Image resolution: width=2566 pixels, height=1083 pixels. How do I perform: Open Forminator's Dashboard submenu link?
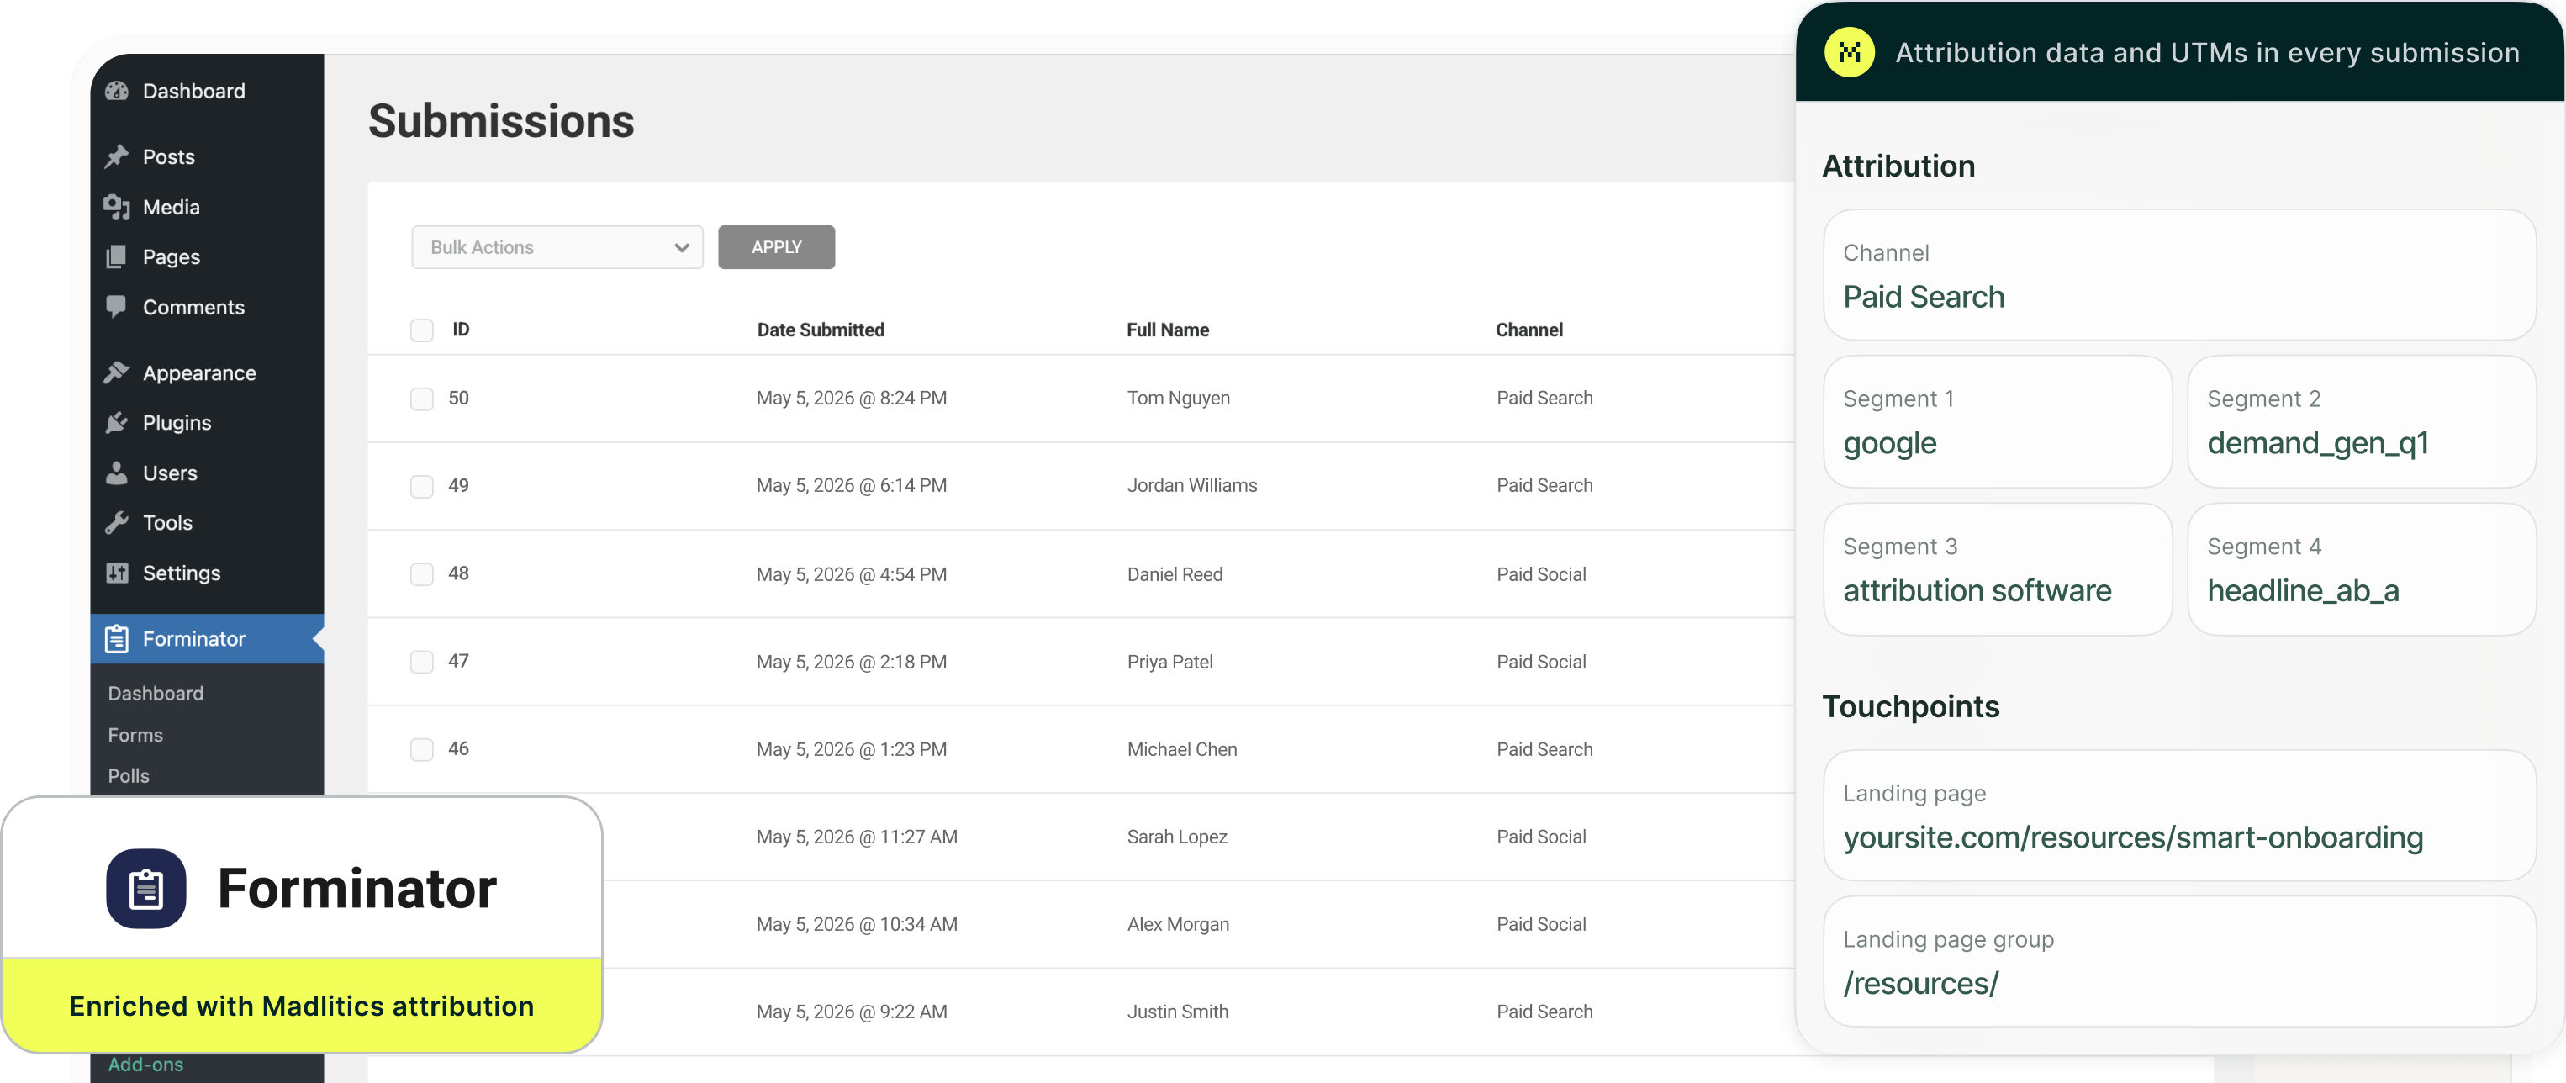[x=156, y=694]
